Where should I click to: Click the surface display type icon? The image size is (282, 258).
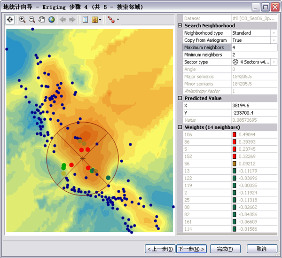coord(95,20)
